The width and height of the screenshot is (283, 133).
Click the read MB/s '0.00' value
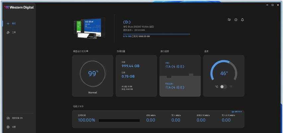point(151,120)
